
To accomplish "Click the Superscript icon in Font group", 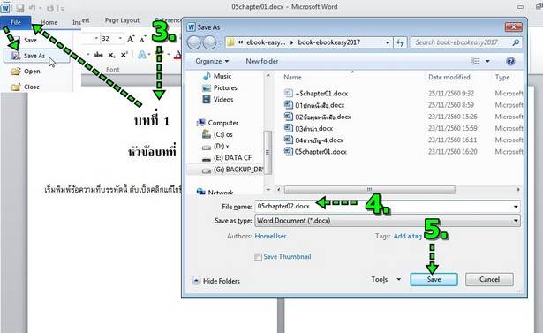I will 124,55.
